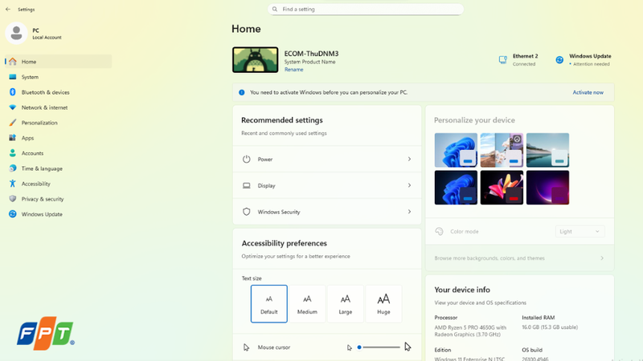Image resolution: width=643 pixels, height=361 pixels.
Task: Click the large cursor icon beside slider
Action: pyautogui.click(x=408, y=347)
